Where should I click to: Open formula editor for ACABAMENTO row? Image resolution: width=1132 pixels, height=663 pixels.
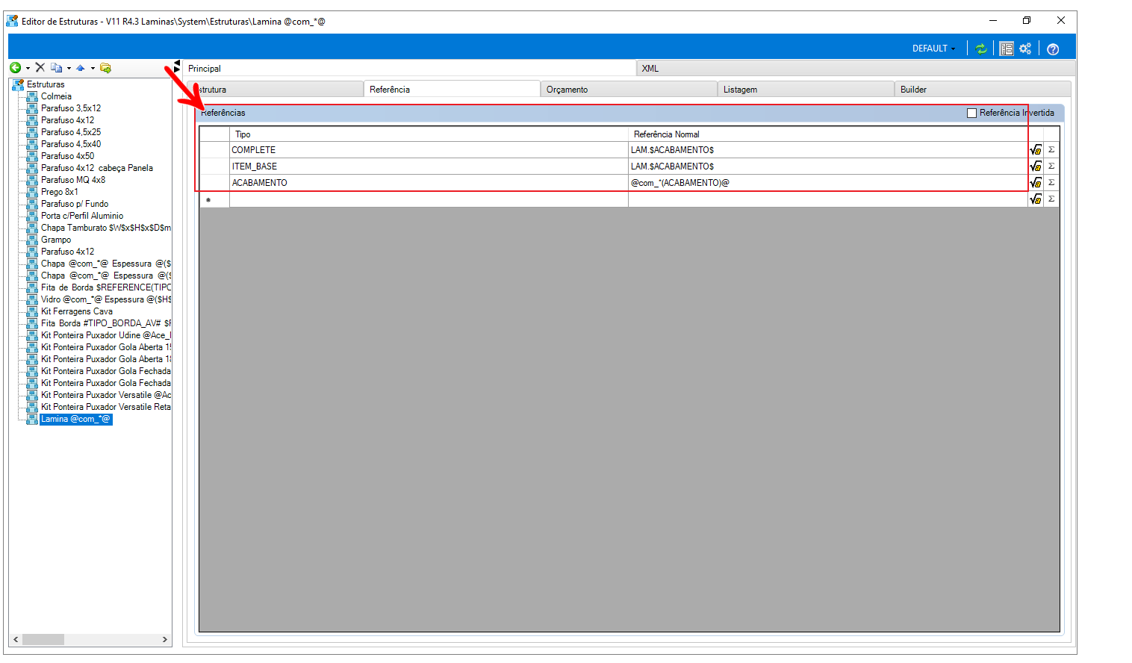pos(1036,183)
